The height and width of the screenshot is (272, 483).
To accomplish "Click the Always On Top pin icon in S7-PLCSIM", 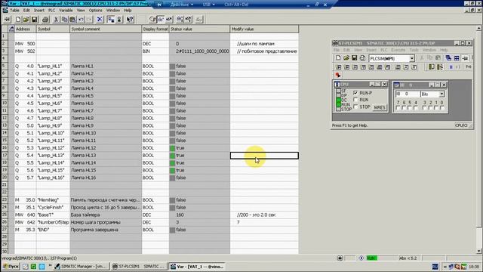I will pos(465,58).
